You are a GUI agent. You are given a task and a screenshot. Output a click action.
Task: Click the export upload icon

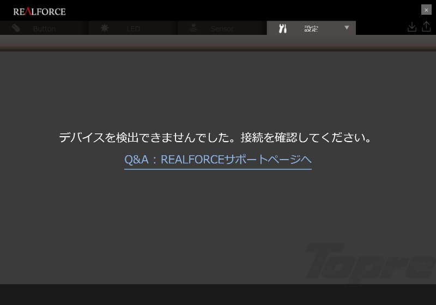click(426, 27)
